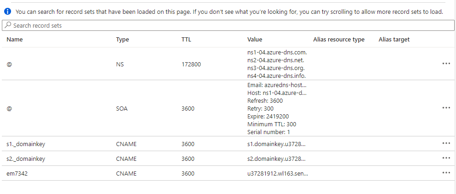
Task: Open more options for the NS record
Action: point(445,64)
